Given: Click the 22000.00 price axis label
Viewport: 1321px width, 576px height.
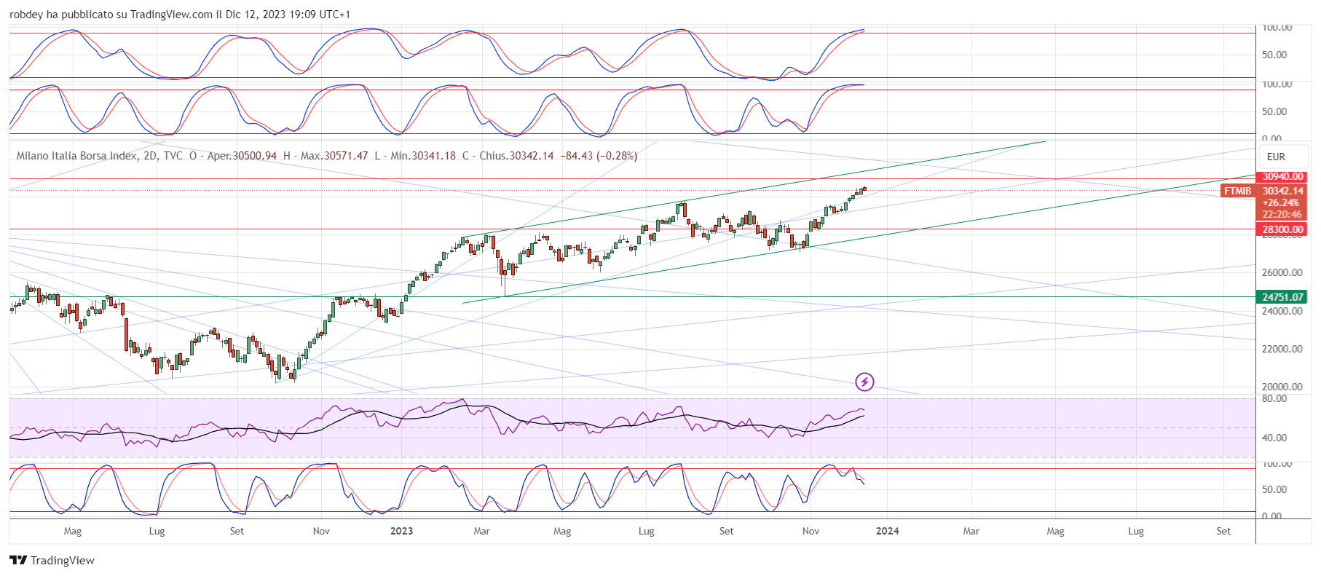Looking at the screenshot, I should click(1282, 349).
